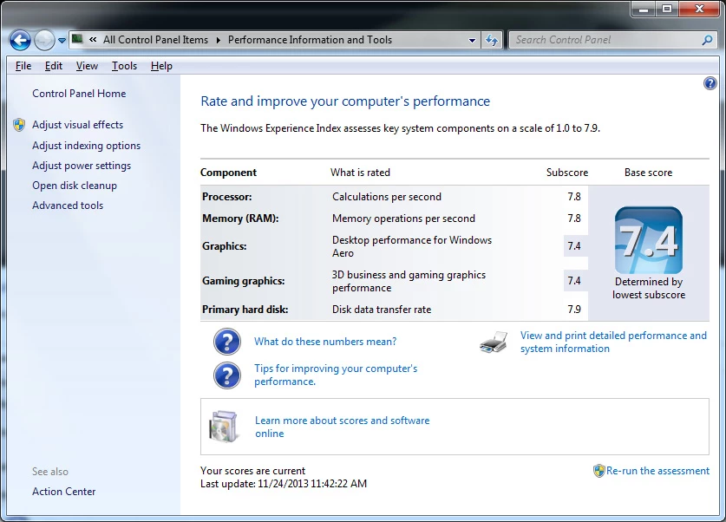Viewport: 726px width, 522px height.
Task: Click the Base score column header
Action: click(x=648, y=173)
